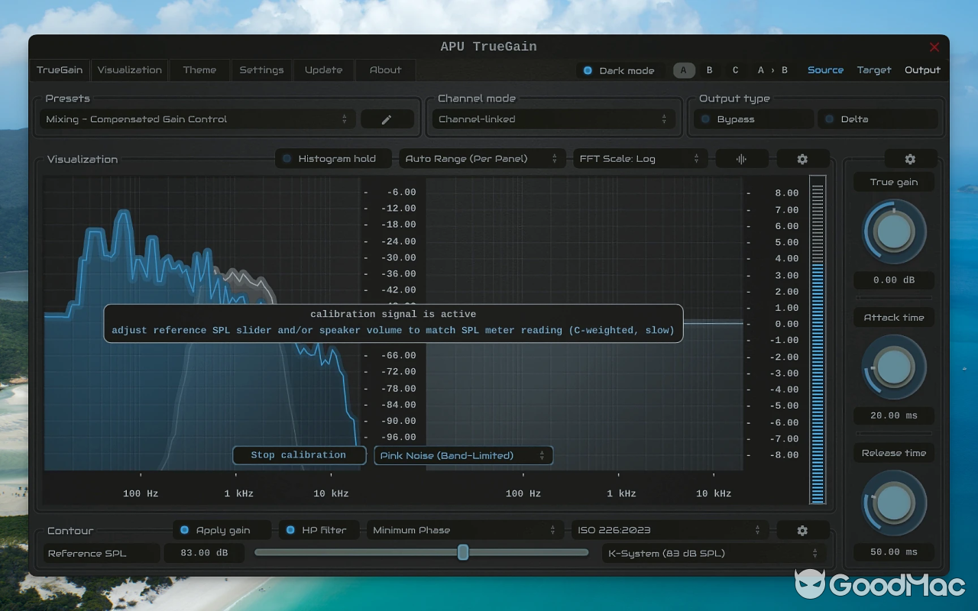Open the Settings menu item
This screenshot has width=978, height=611.
point(261,70)
